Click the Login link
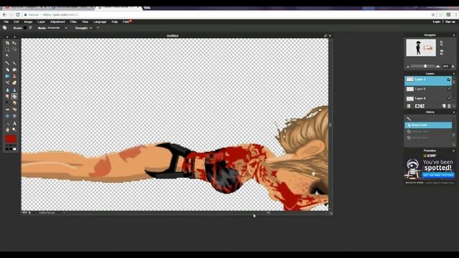Viewport: 459px width, 258px height. [436, 21]
